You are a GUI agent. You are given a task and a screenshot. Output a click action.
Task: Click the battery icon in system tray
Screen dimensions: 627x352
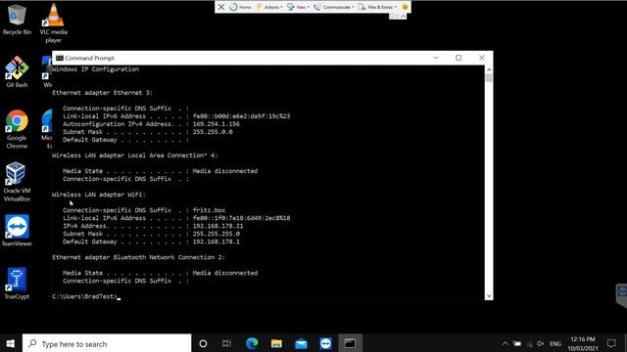[517, 343]
